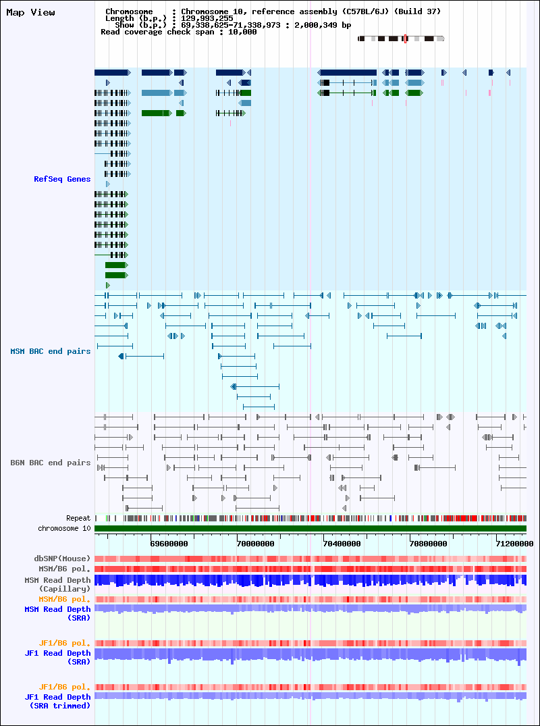
Task: Click the 'Read coverage check span : 10,000' text
Action: 179,32
